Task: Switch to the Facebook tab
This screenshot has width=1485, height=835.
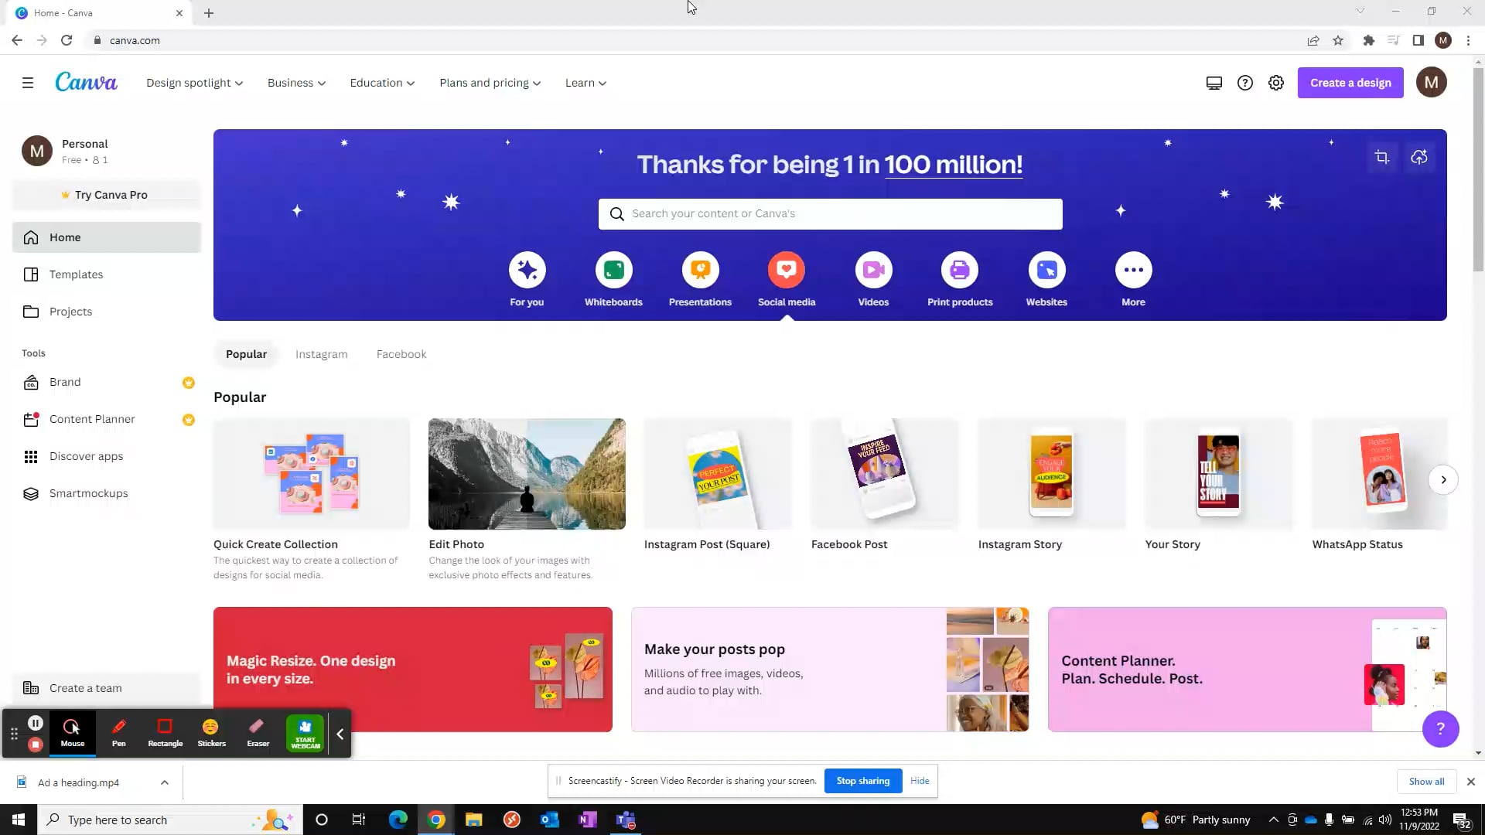Action: pyautogui.click(x=401, y=354)
